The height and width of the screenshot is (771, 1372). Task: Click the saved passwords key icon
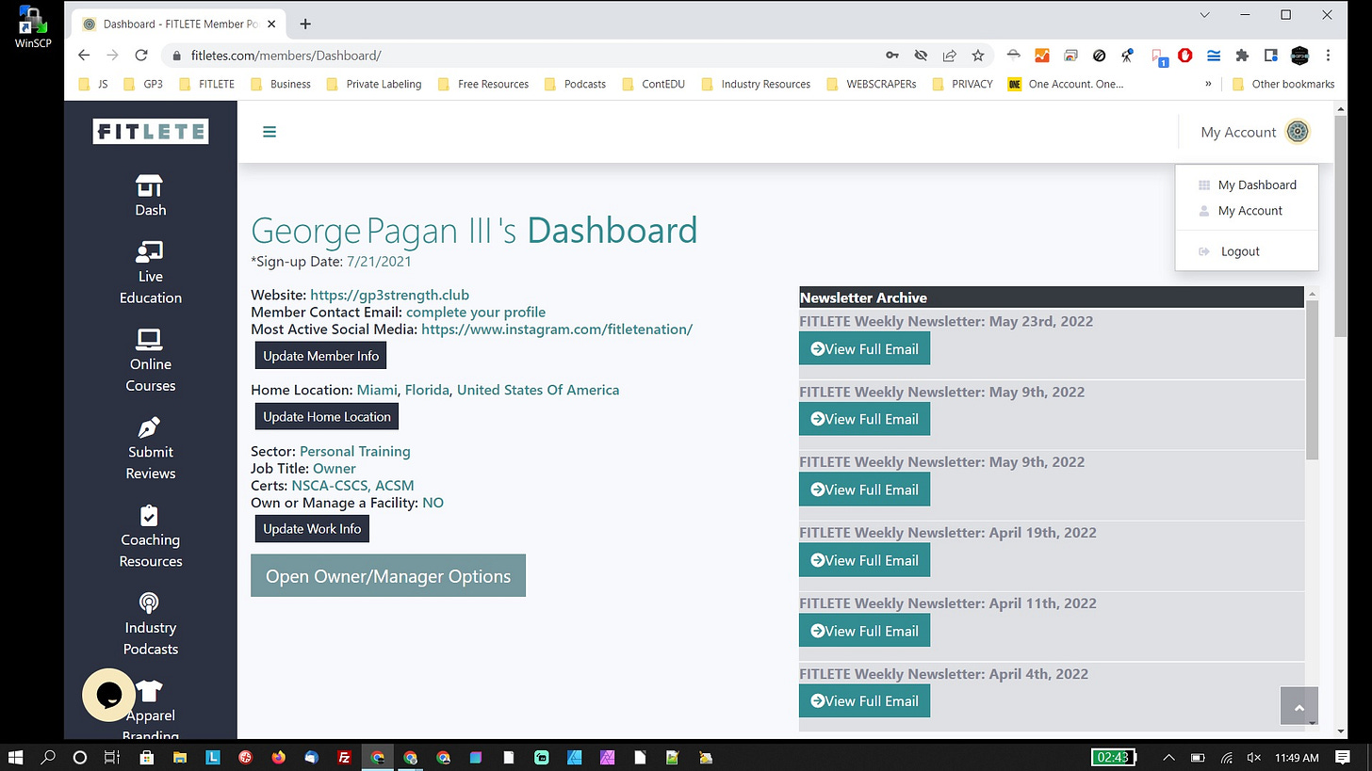click(x=892, y=56)
